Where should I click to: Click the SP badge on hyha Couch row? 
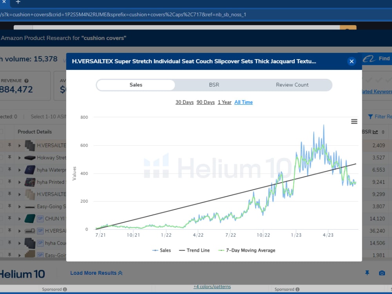(x=40, y=243)
